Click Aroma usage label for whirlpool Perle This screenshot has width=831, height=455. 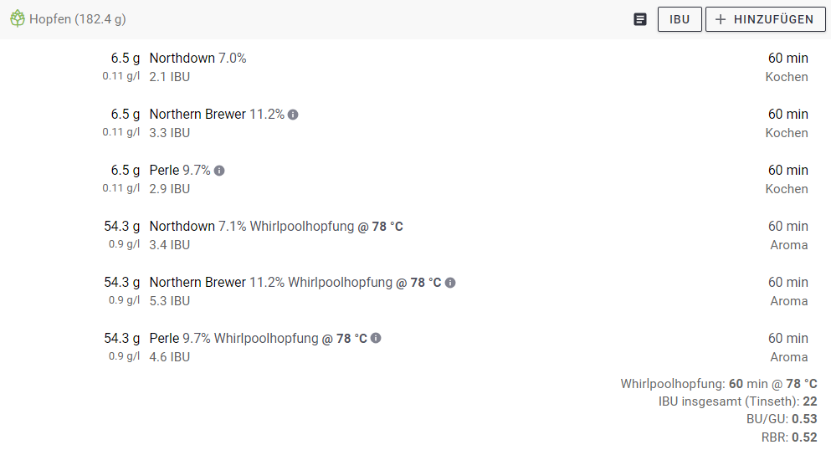tap(788, 357)
